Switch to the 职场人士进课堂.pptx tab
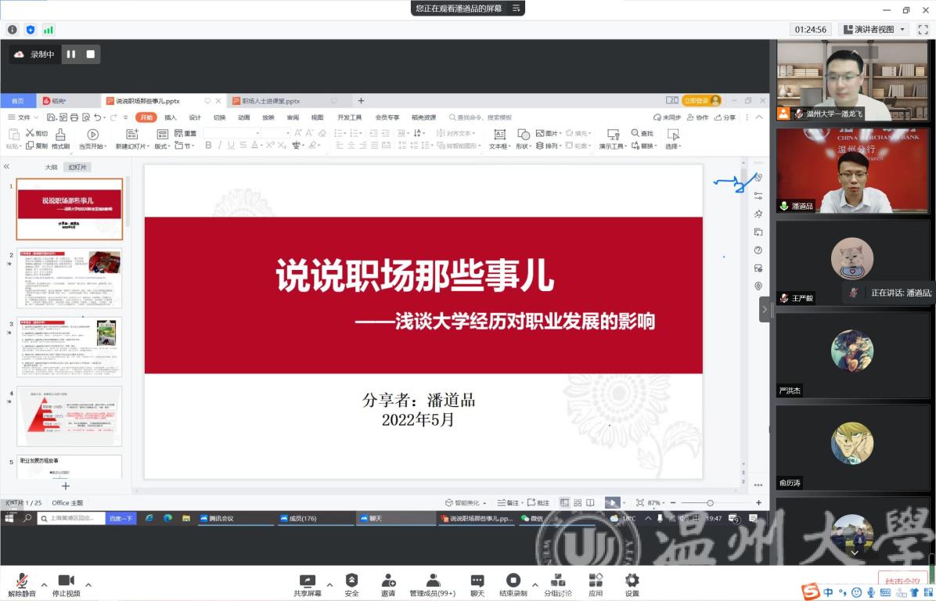This screenshot has height=601, width=936. click(271, 101)
